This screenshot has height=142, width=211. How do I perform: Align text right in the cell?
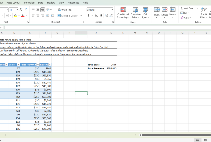point(42,16)
